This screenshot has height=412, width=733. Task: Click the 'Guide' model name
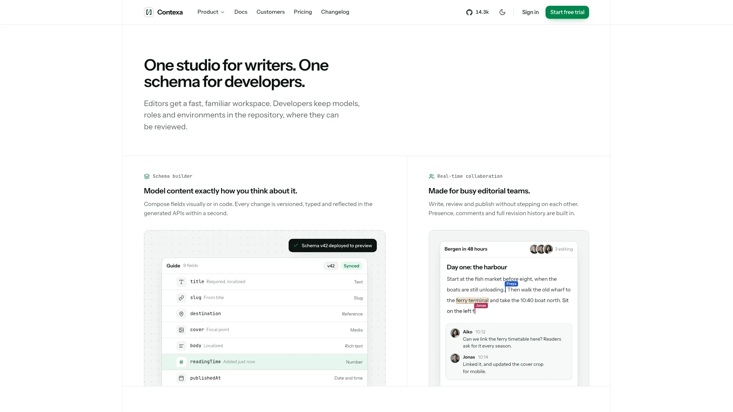click(173, 266)
